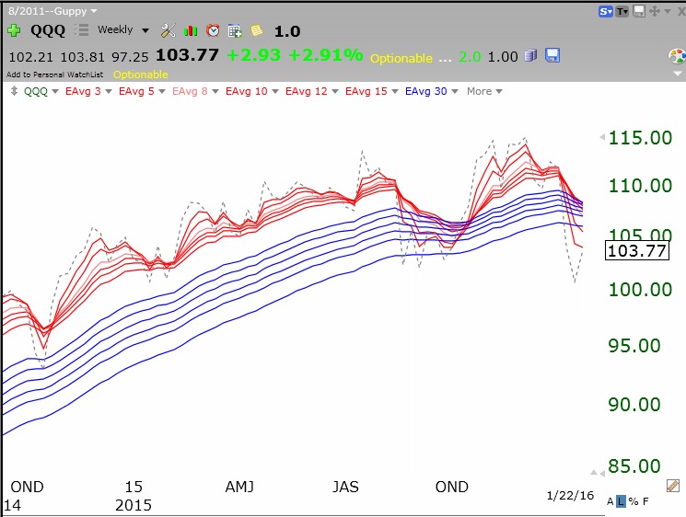Click the calendar add-column icon
The height and width of the screenshot is (517, 686).
coord(235,30)
